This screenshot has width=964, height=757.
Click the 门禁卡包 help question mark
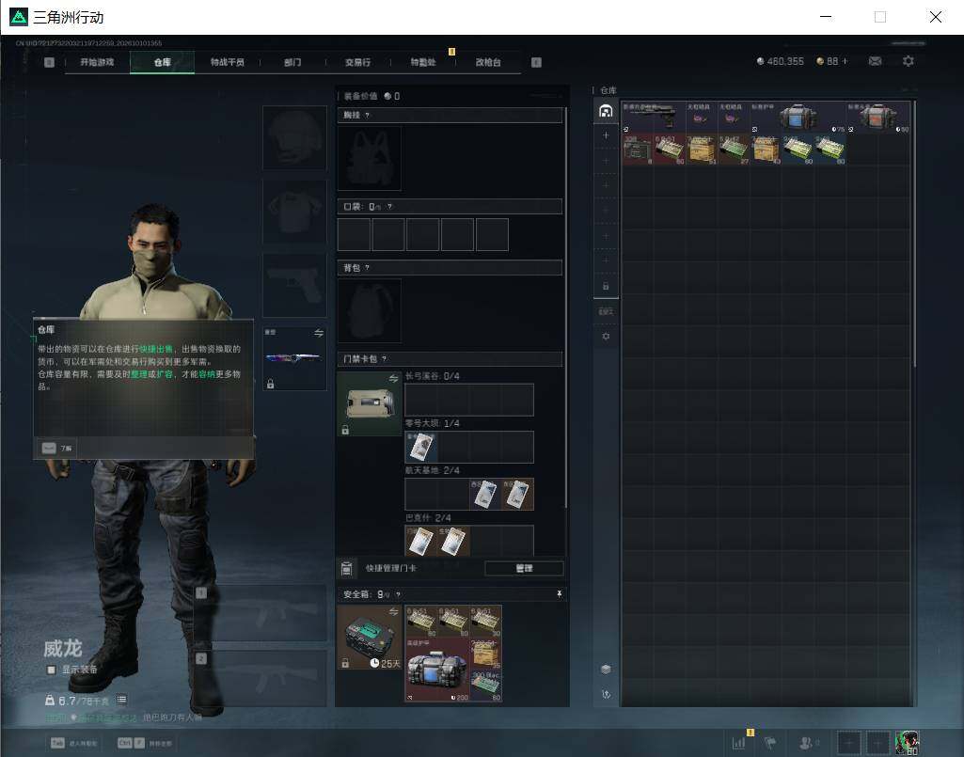point(385,358)
